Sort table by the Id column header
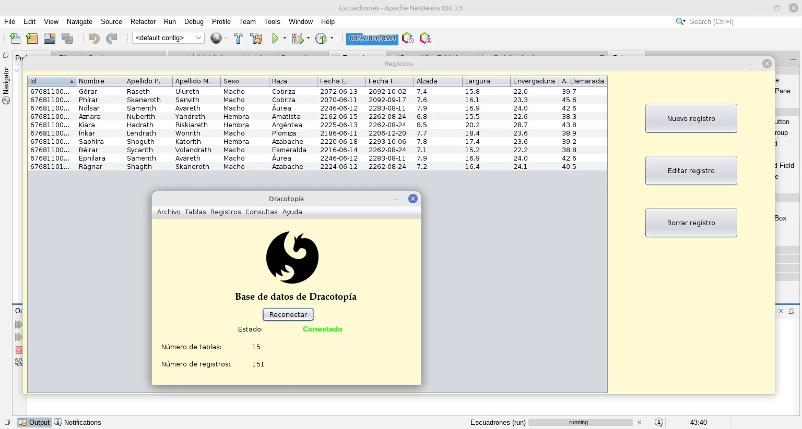The image size is (802, 429). [x=51, y=81]
